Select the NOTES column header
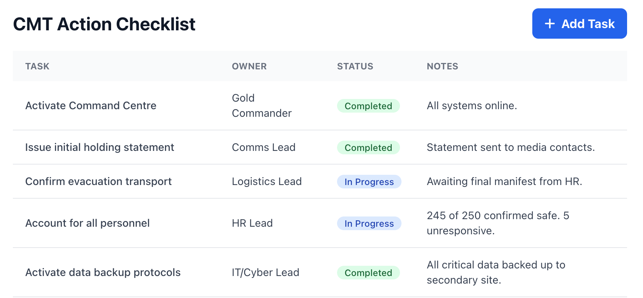 tap(442, 66)
